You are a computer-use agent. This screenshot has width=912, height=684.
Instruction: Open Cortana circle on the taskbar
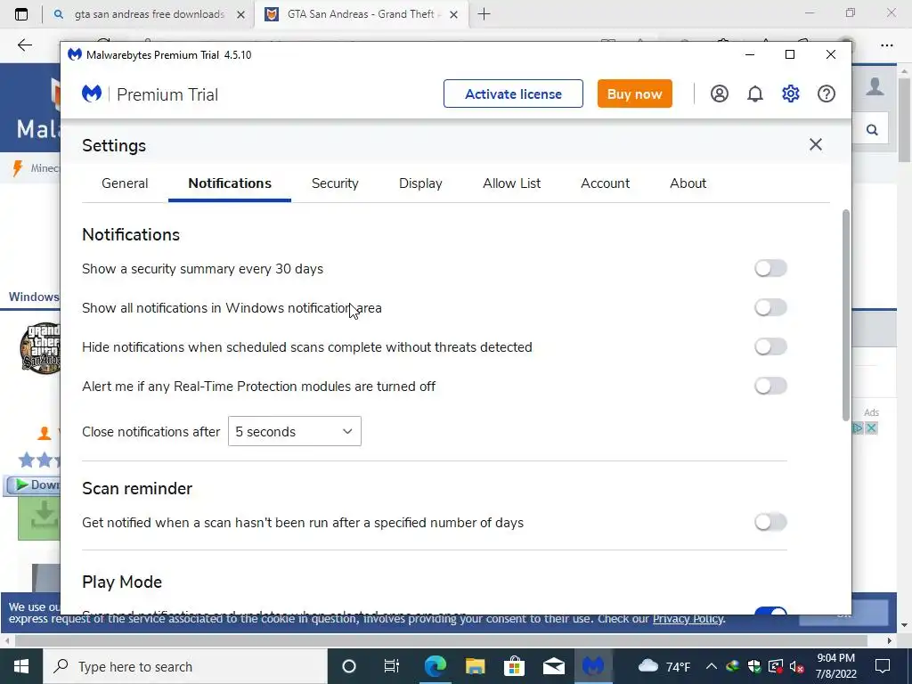coord(348,666)
